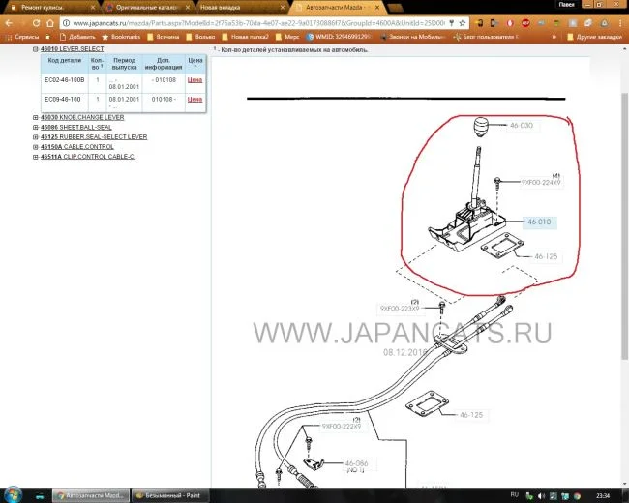Viewport: 629px width, 503px height.
Task: Expand the 46086 SHEET,BALL-SEAL node
Action: click(x=36, y=127)
